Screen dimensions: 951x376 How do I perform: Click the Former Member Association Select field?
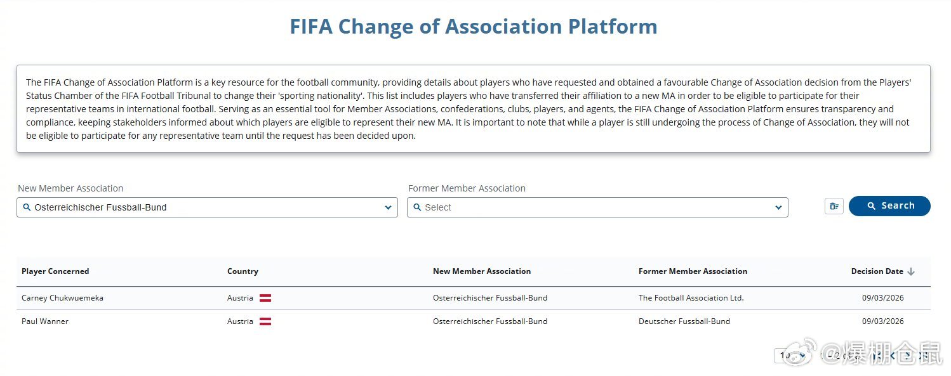590,207
